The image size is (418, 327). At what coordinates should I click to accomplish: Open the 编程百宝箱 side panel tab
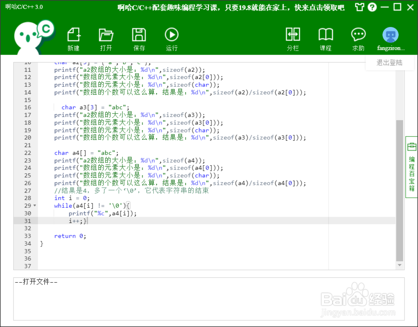click(x=412, y=167)
